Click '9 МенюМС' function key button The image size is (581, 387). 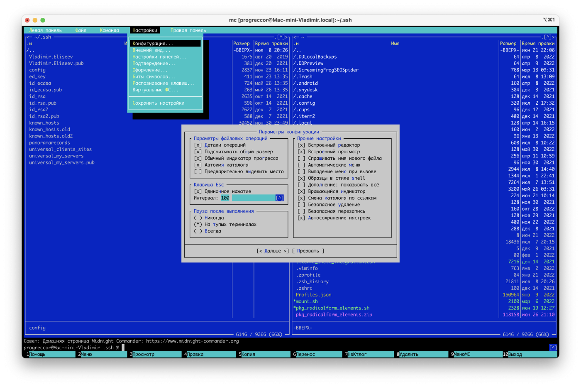476,354
